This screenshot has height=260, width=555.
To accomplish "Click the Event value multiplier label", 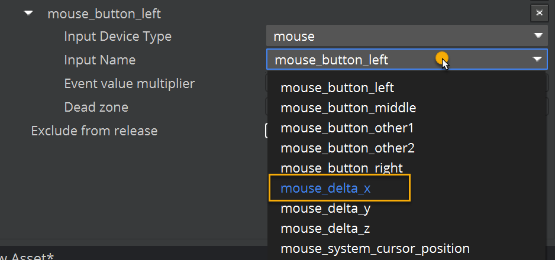I will click(x=129, y=84).
